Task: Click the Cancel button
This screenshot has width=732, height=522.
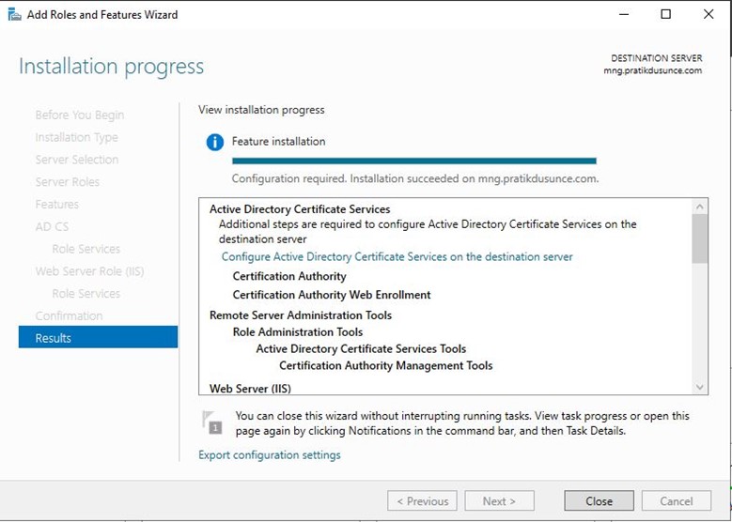Action: pos(677,501)
